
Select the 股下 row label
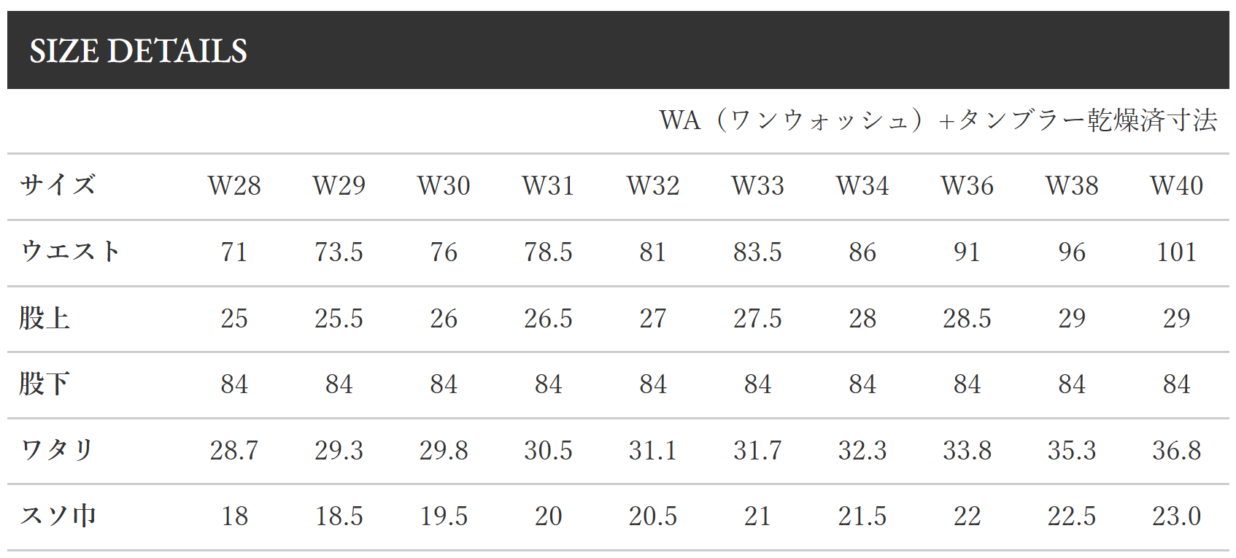click(x=45, y=384)
